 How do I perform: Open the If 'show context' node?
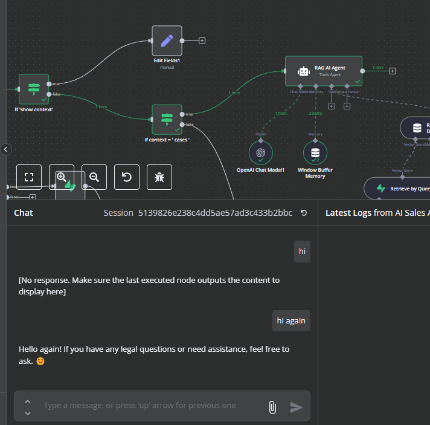34,89
